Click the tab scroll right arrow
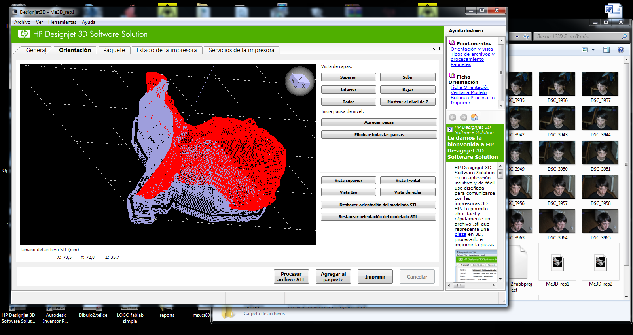 click(x=440, y=49)
